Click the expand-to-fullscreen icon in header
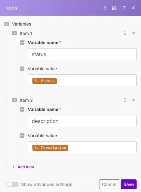Screen dimensions: 141x192 coord(114,8)
